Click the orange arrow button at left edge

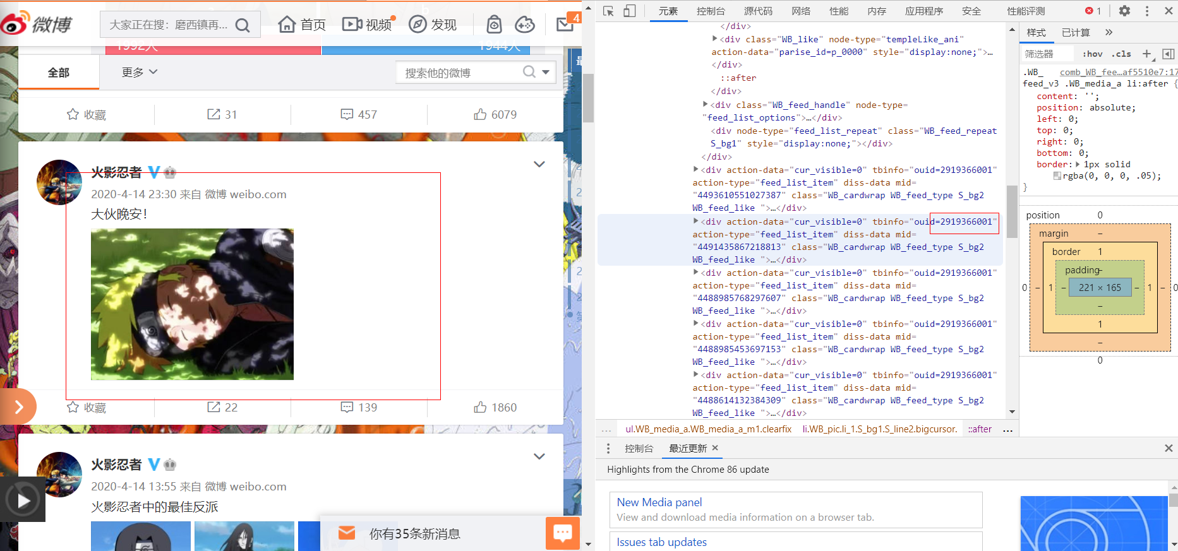coord(18,407)
